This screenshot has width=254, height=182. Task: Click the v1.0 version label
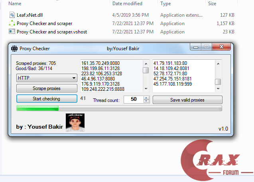click(223, 129)
